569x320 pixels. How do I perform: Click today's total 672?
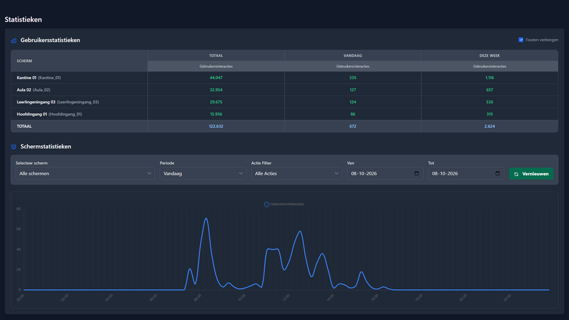(x=353, y=126)
